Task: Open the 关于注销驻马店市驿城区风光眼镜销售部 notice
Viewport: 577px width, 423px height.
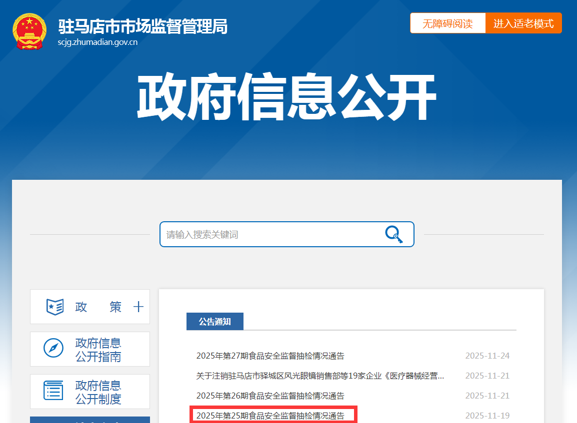Action: point(320,376)
